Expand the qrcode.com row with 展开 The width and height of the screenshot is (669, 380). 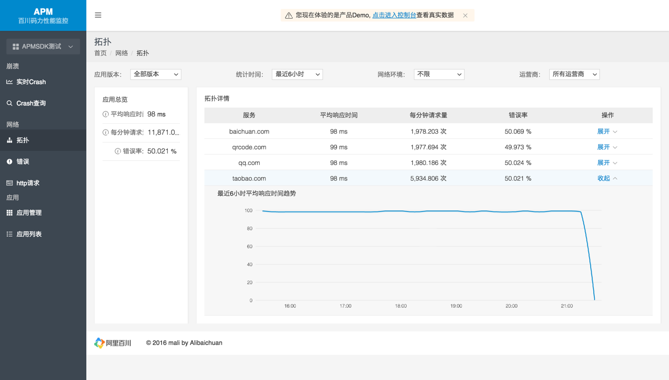[x=607, y=147]
